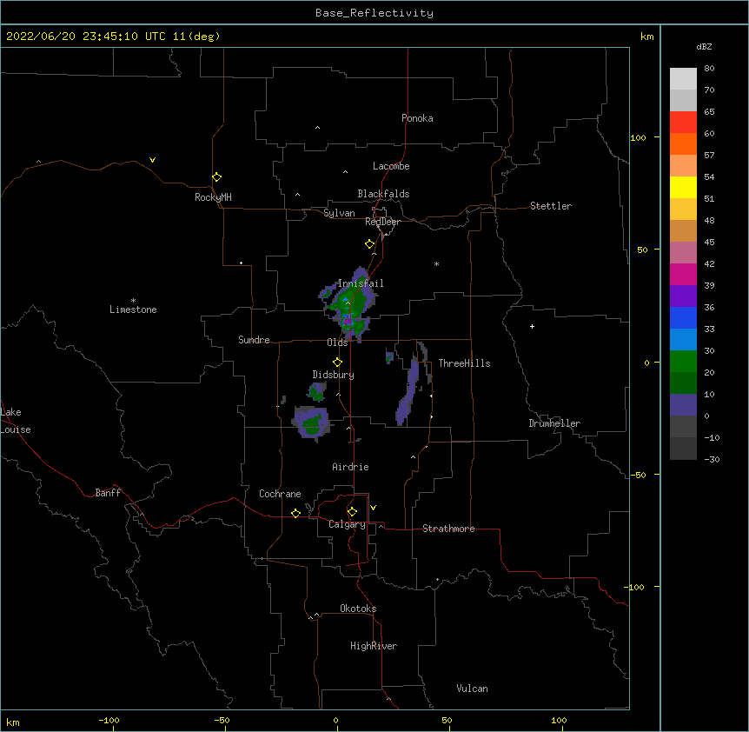Click the Innisfail town label
The height and width of the screenshot is (732, 749).
coord(361,283)
